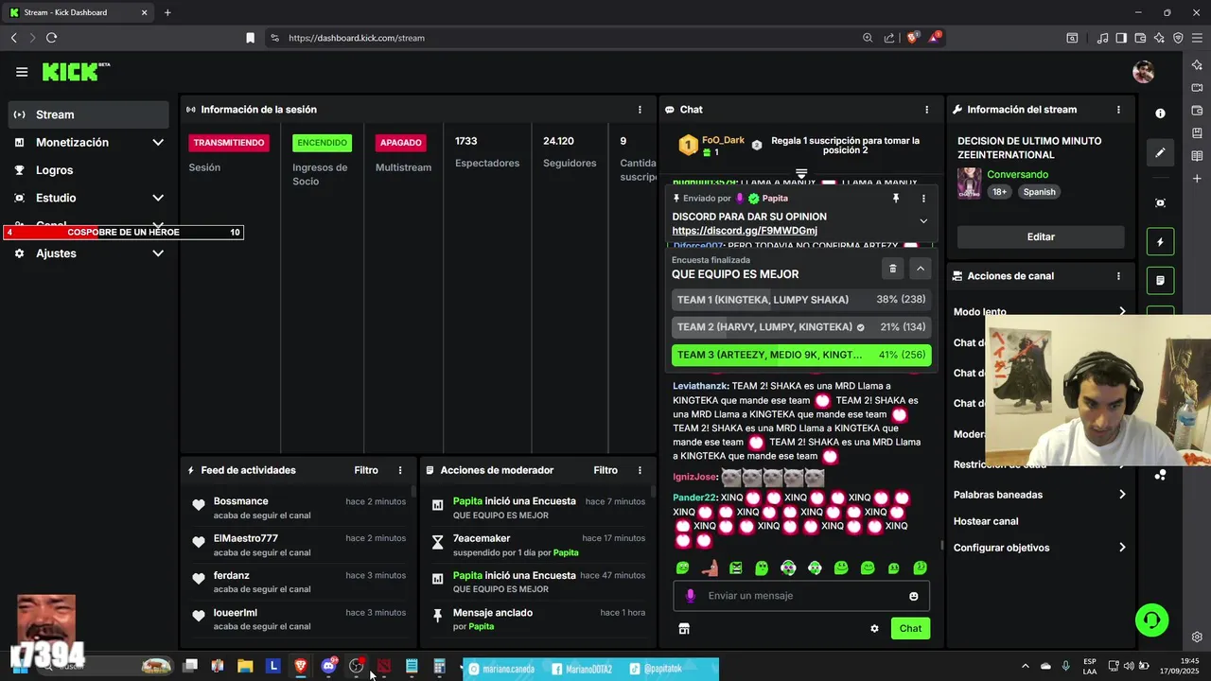Open Calculator from the taskbar
The image size is (1211, 681).
click(x=439, y=666)
